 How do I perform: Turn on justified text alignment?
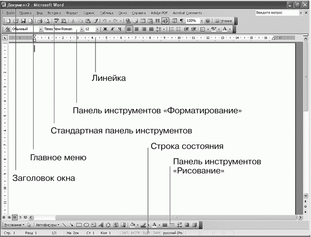click(151, 29)
